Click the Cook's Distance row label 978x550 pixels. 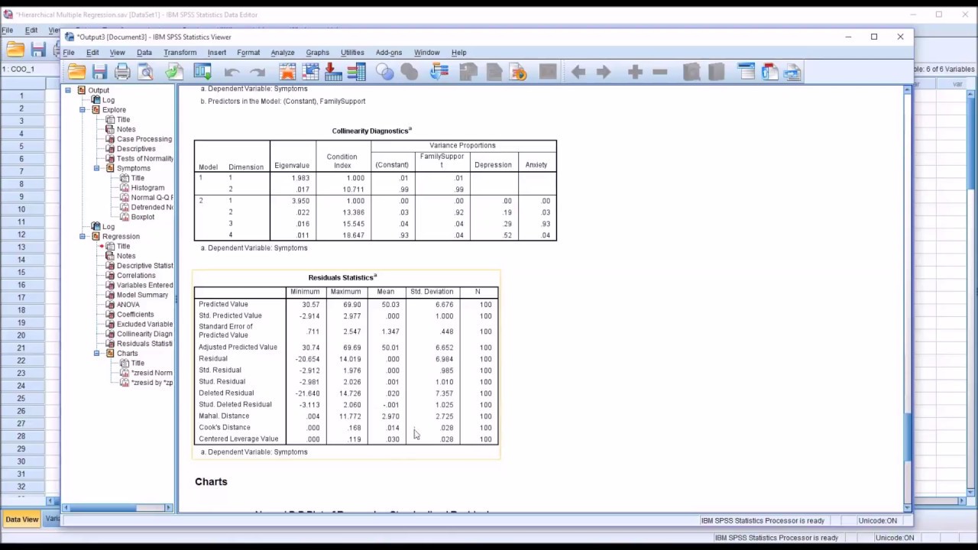[x=225, y=428]
